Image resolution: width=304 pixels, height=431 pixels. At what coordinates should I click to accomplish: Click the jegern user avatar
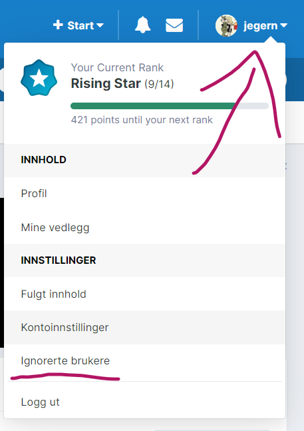226,25
